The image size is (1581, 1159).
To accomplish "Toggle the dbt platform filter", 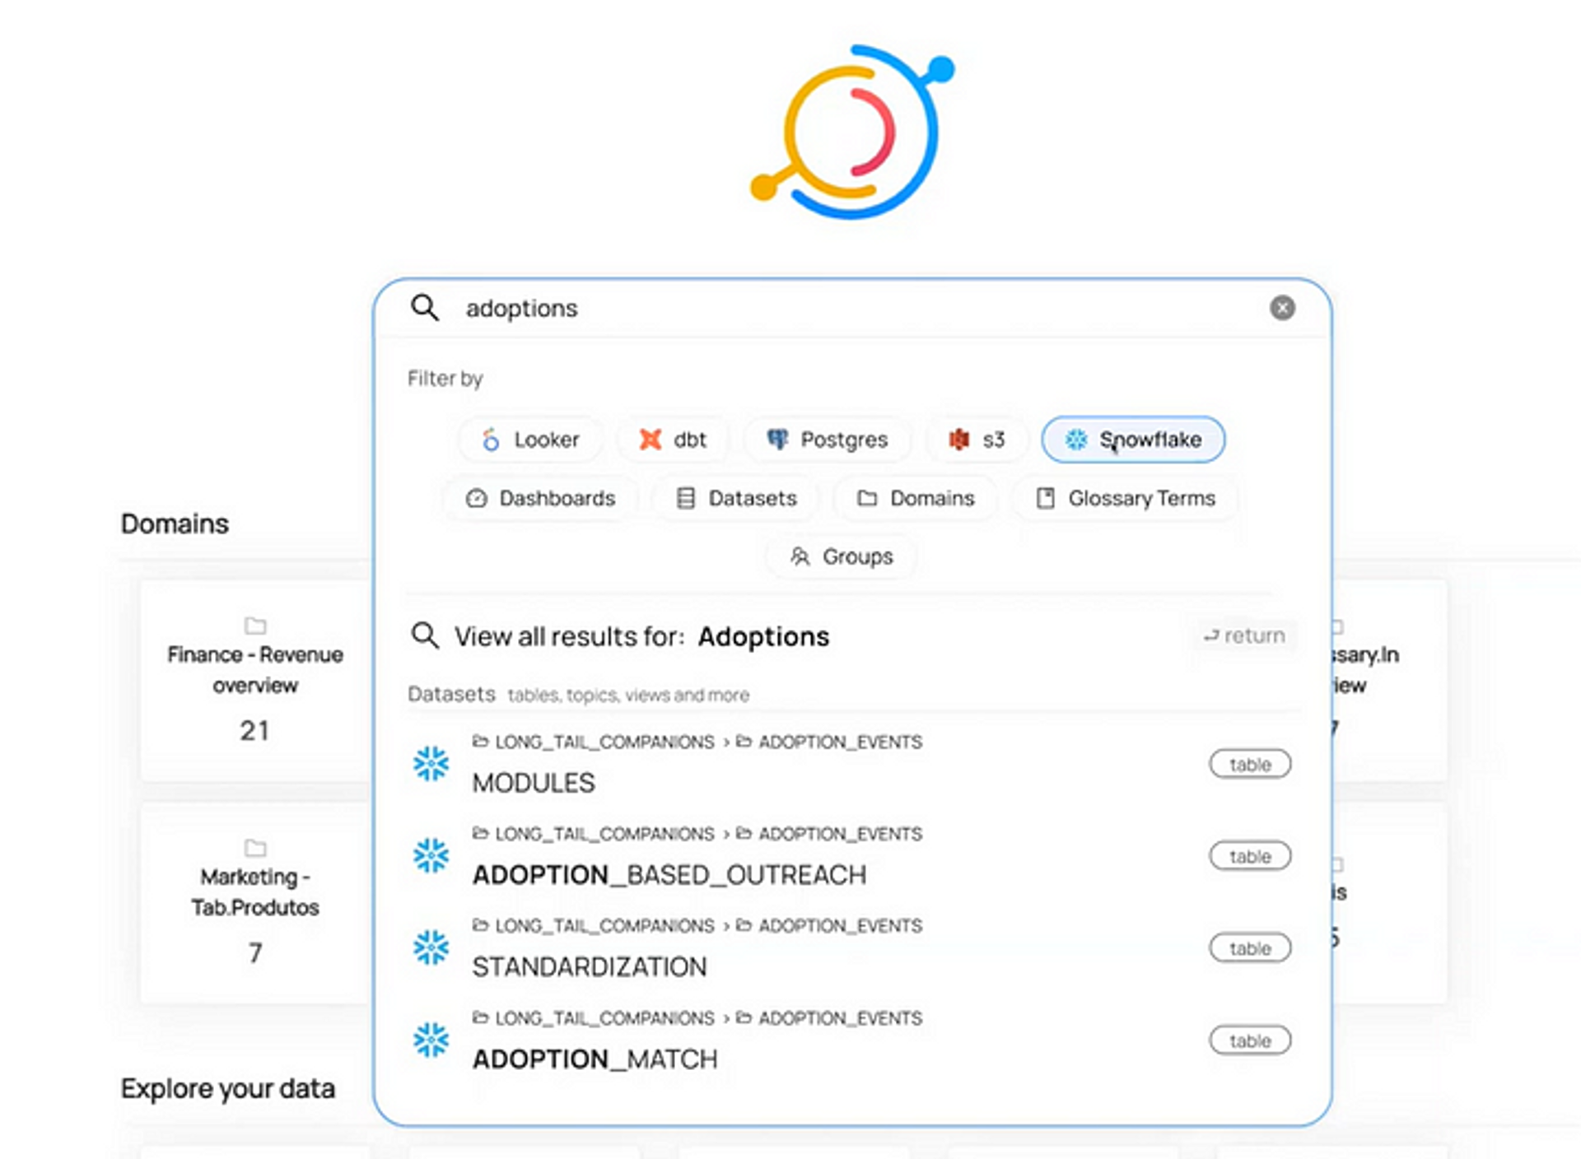I will (673, 440).
